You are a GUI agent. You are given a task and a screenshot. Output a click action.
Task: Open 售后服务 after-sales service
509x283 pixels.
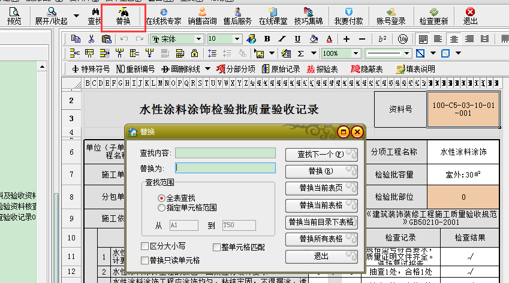pyautogui.click(x=237, y=16)
